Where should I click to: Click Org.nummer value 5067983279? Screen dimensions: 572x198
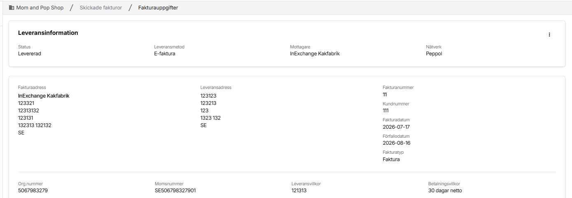tap(33, 190)
